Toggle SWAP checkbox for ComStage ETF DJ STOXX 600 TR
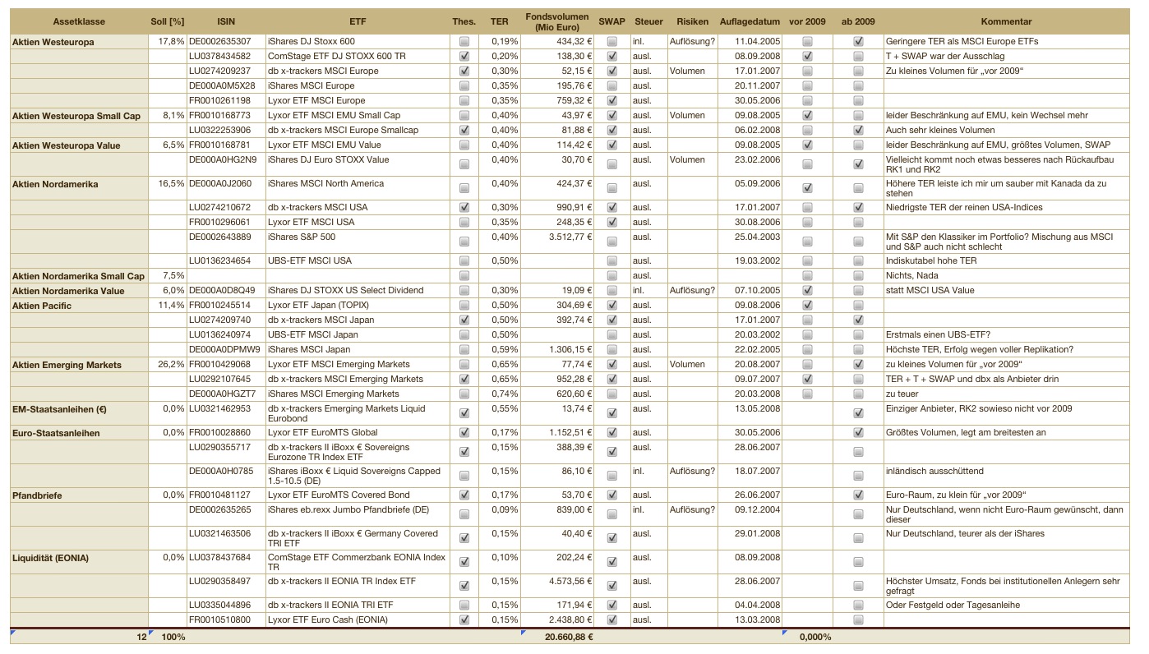Image resolution: width=1149 pixels, height=654 pixels. [x=611, y=56]
